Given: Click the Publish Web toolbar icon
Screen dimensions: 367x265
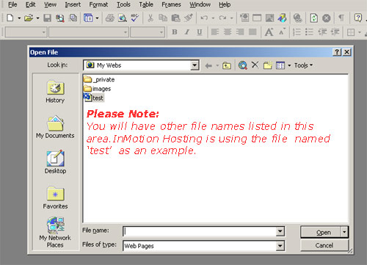Looking at the screenshot, I should (x=60, y=18).
